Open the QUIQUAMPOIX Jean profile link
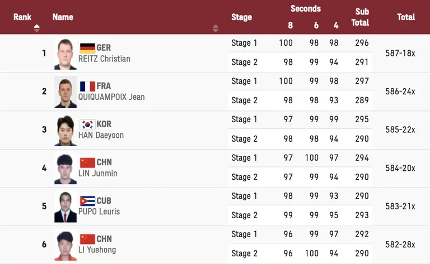The width and height of the screenshot is (430, 264). [x=111, y=97]
